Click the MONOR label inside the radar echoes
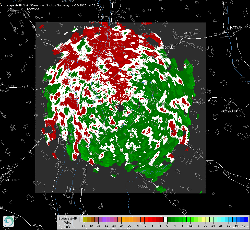 pyautogui.click(x=179, y=129)
